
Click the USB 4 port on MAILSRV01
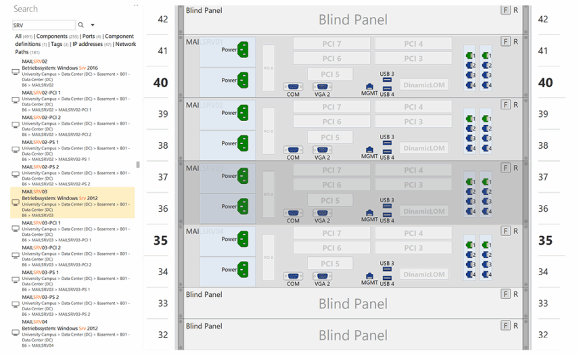point(387,87)
